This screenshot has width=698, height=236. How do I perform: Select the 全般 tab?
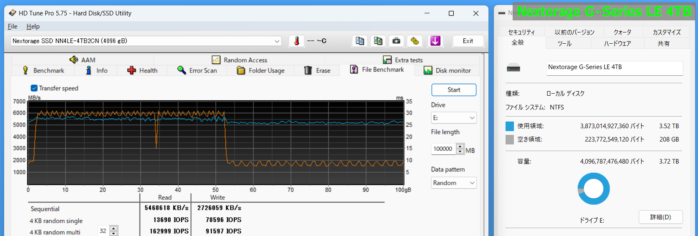click(518, 42)
